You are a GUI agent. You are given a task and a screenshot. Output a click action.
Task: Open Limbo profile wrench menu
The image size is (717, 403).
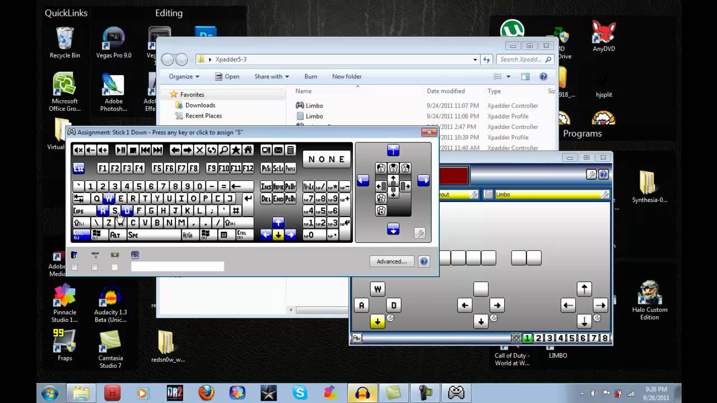pos(605,194)
